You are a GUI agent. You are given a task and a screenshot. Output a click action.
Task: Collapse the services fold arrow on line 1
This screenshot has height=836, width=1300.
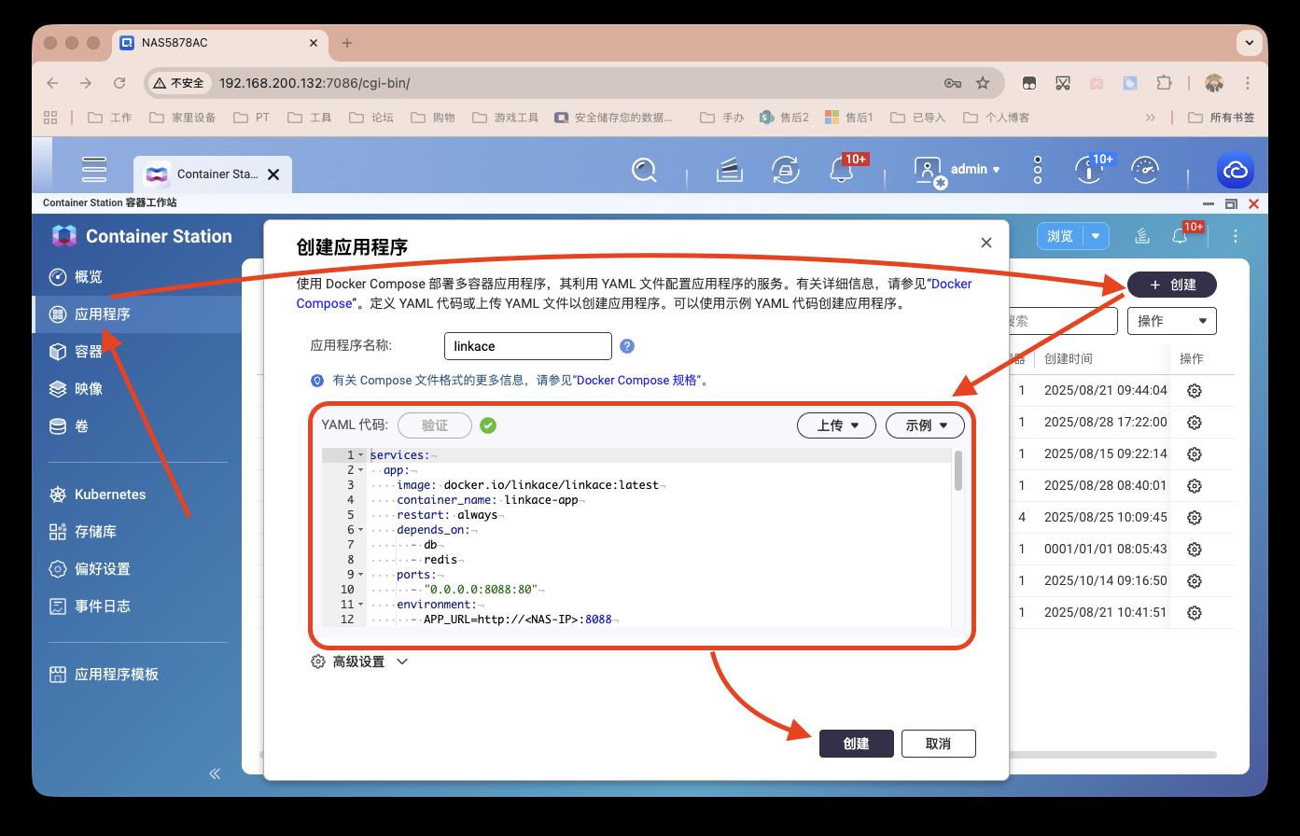[361, 455]
